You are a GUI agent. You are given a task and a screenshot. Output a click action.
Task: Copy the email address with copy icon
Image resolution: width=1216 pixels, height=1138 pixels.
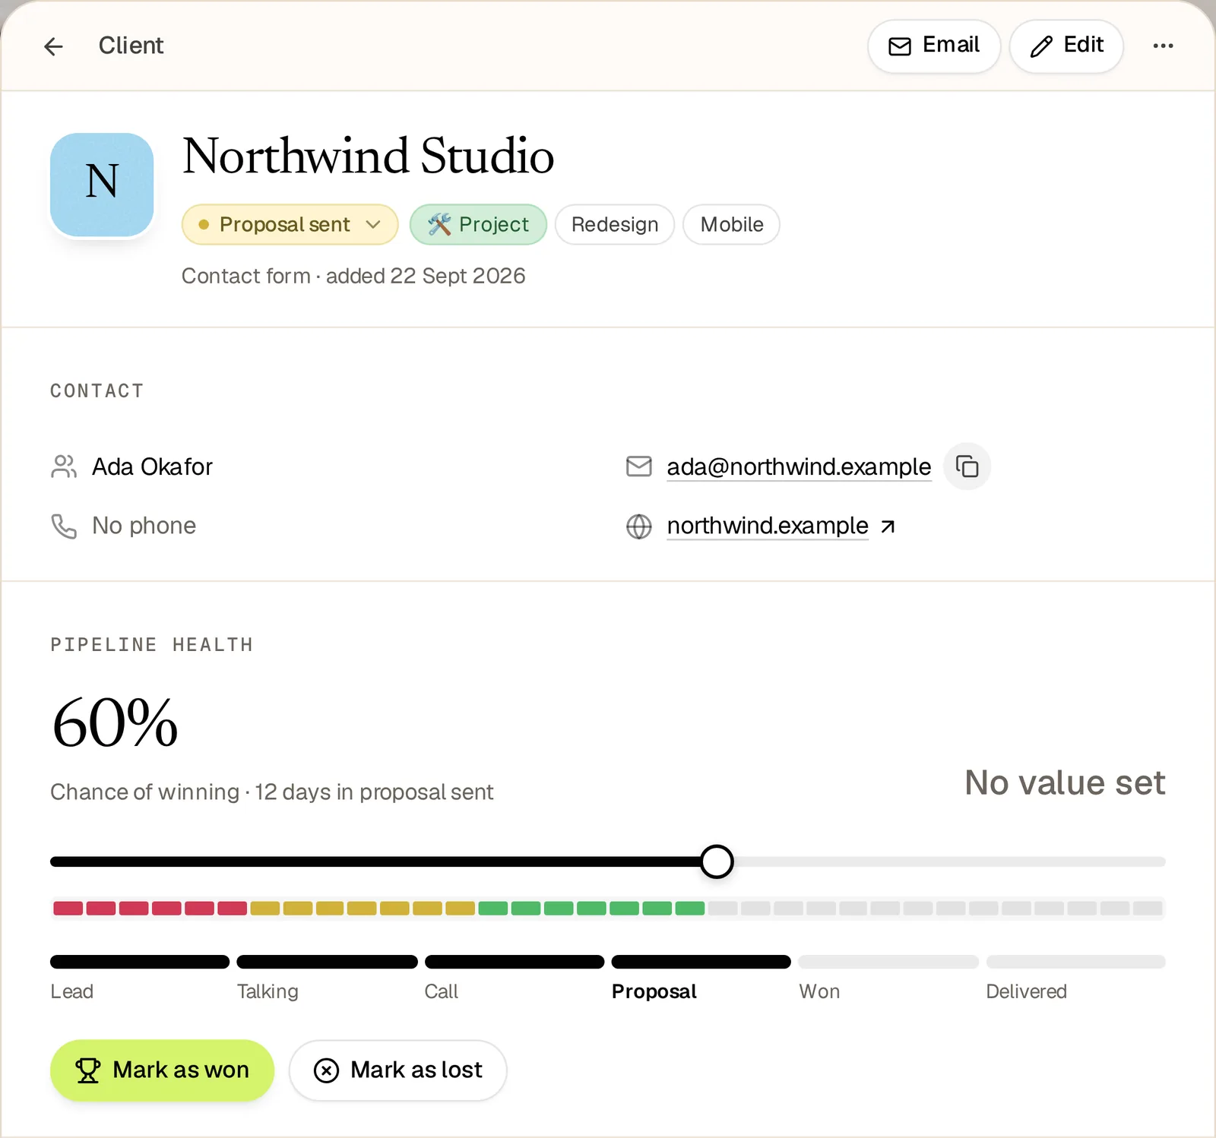pyautogui.click(x=967, y=466)
